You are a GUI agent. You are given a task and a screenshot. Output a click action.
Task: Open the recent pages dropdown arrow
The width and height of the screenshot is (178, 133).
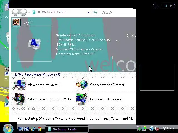coord(29,12)
